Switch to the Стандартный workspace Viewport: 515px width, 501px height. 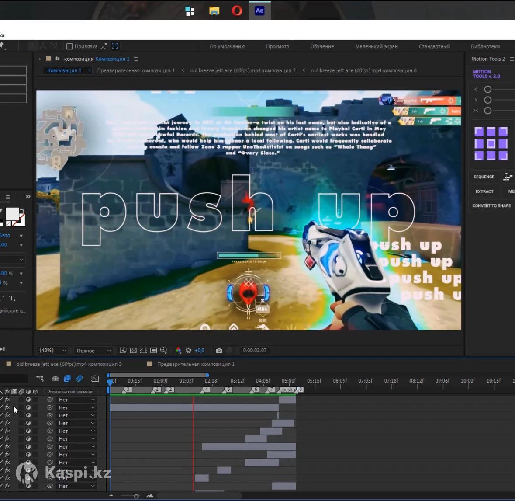434,46
